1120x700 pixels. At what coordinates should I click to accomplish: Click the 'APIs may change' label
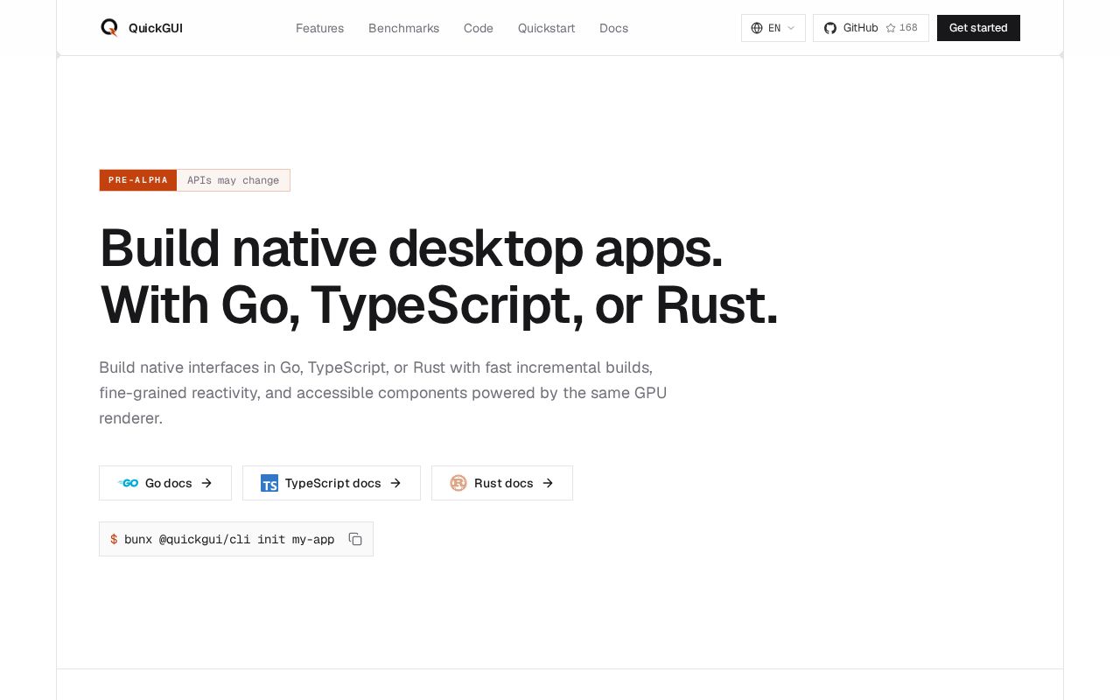pos(233,180)
